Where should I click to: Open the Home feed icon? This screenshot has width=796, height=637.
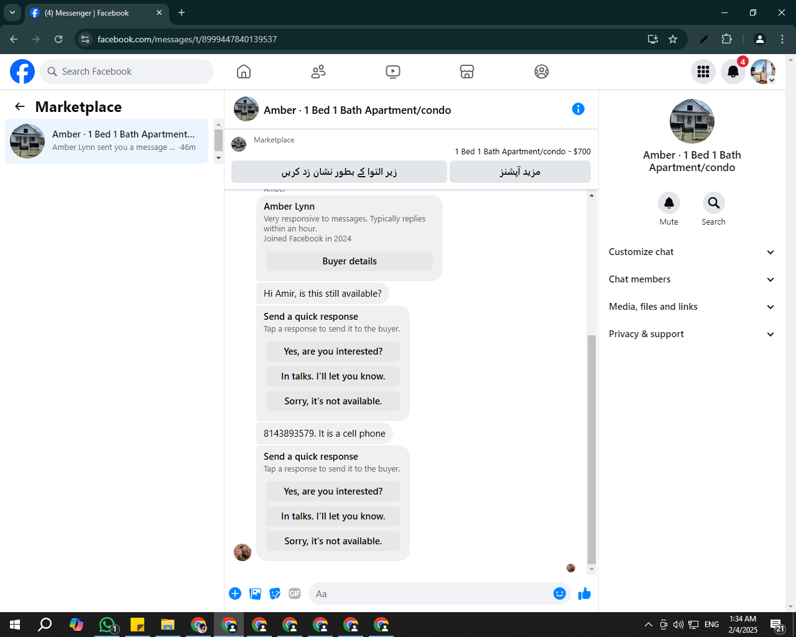click(x=244, y=72)
